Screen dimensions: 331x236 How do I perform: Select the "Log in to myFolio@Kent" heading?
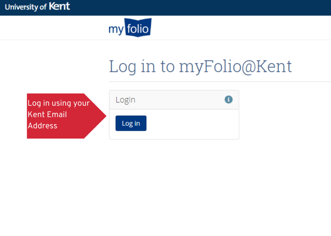[200, 67]
